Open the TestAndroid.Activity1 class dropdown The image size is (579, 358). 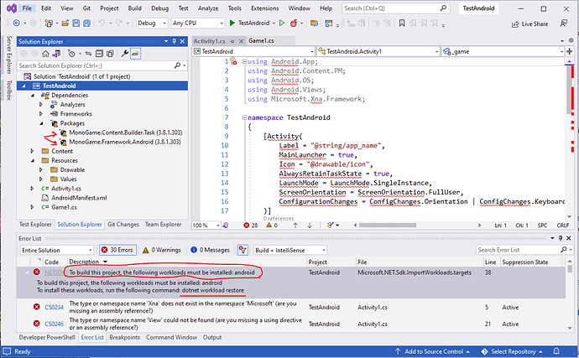pyautogui.click(x=378, y=51)
